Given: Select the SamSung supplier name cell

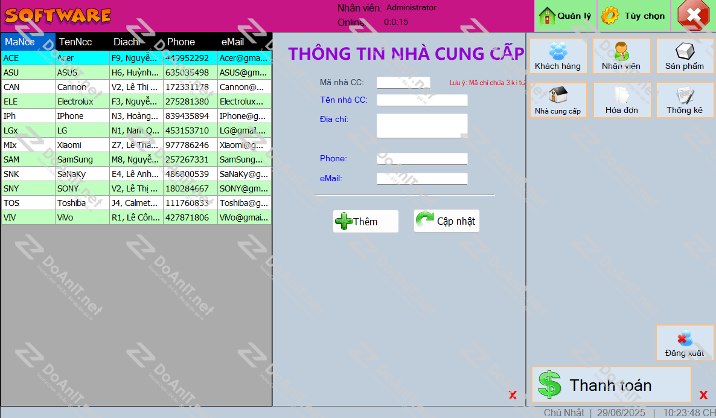Looking at the screenshot, I should click(x=82, y=159).
